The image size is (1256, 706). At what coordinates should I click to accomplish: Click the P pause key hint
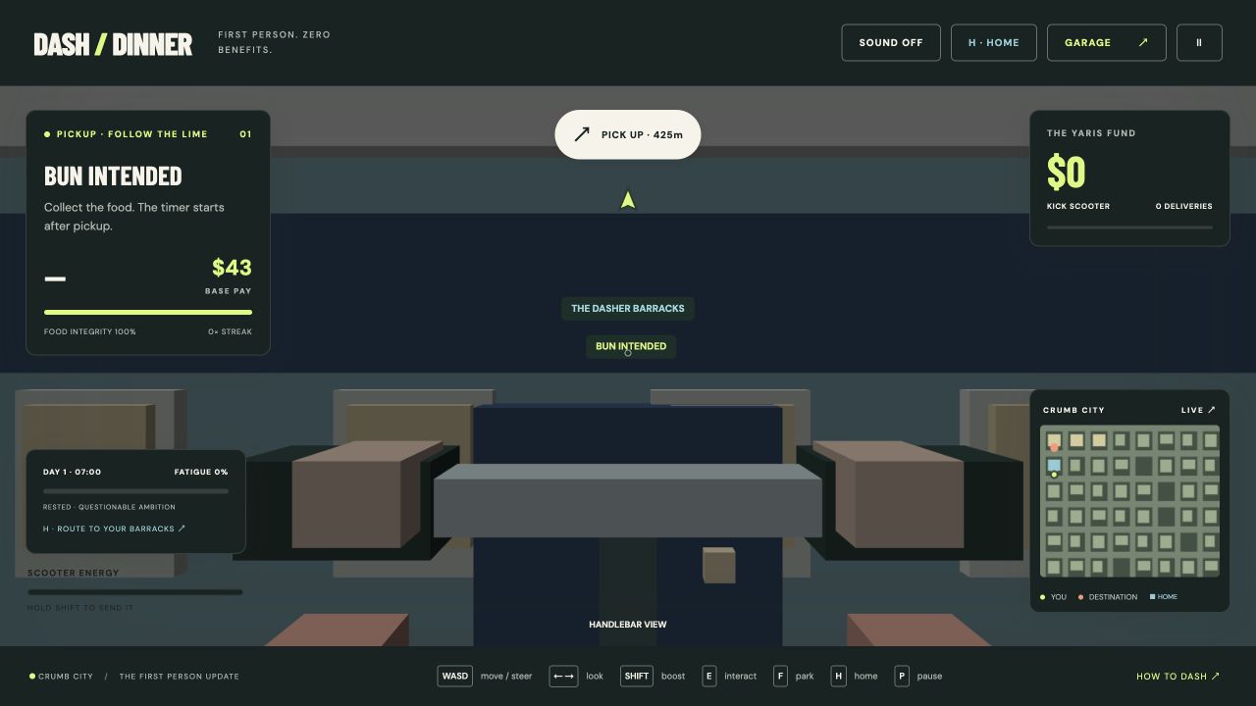click(x=902, y=676)
